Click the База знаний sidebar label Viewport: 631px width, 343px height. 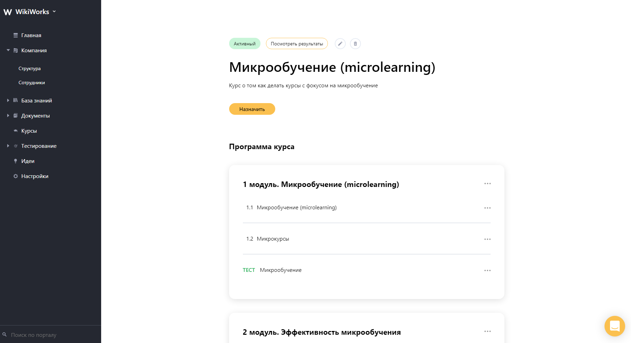coord(36,101)
